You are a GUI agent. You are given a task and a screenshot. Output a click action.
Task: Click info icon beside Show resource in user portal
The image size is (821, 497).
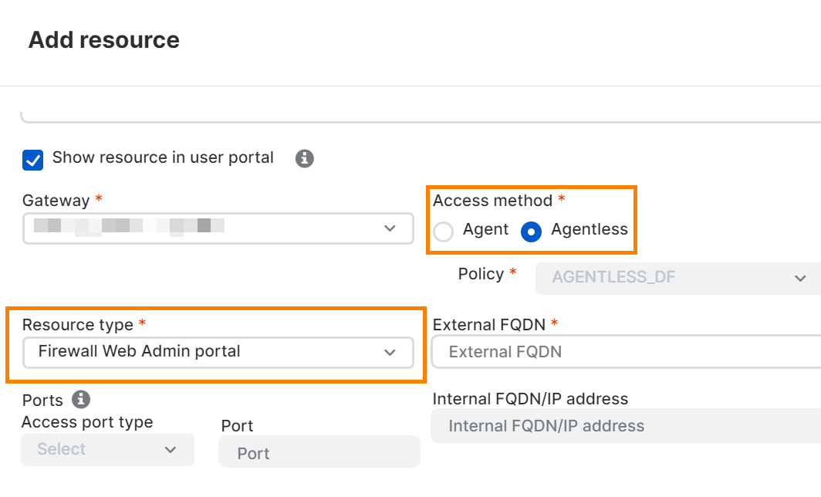(305, 159)
